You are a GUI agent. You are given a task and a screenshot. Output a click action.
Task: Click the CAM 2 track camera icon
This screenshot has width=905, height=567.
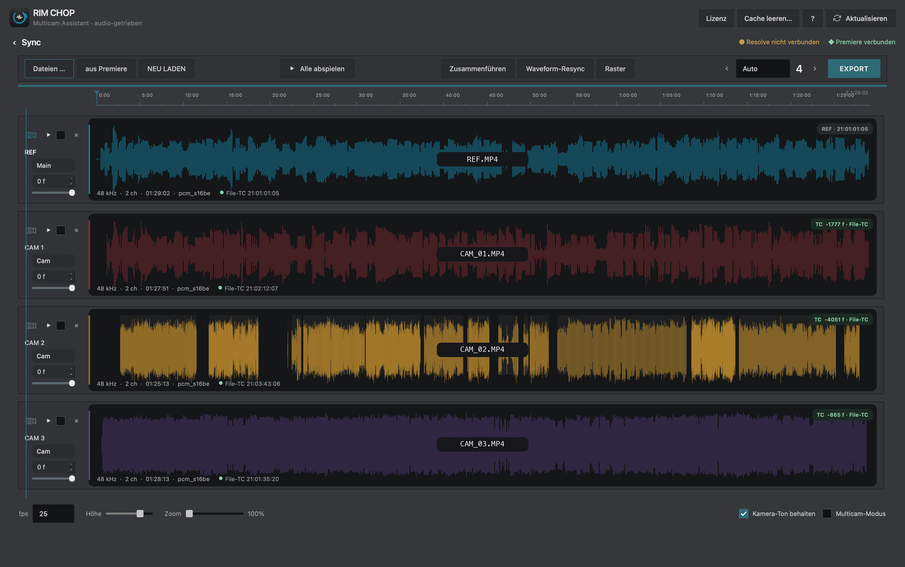pyautogui.click(x=31, y=325)
